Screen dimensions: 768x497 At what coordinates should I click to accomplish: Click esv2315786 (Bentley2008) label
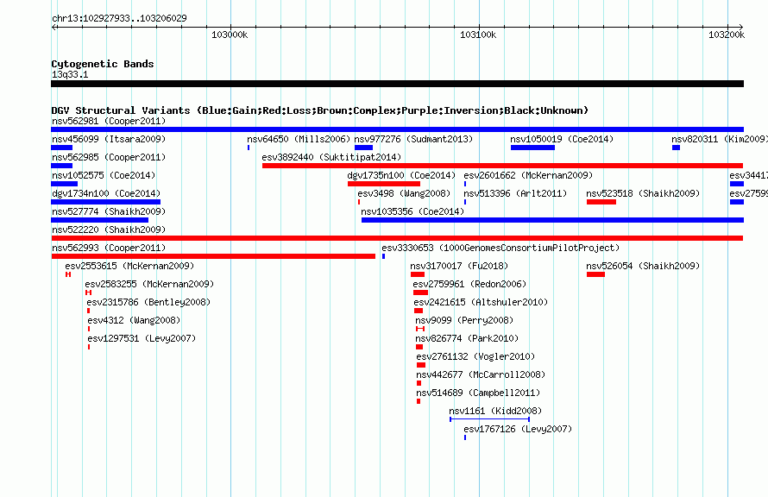pyautogui.click(x=148, y=302)
